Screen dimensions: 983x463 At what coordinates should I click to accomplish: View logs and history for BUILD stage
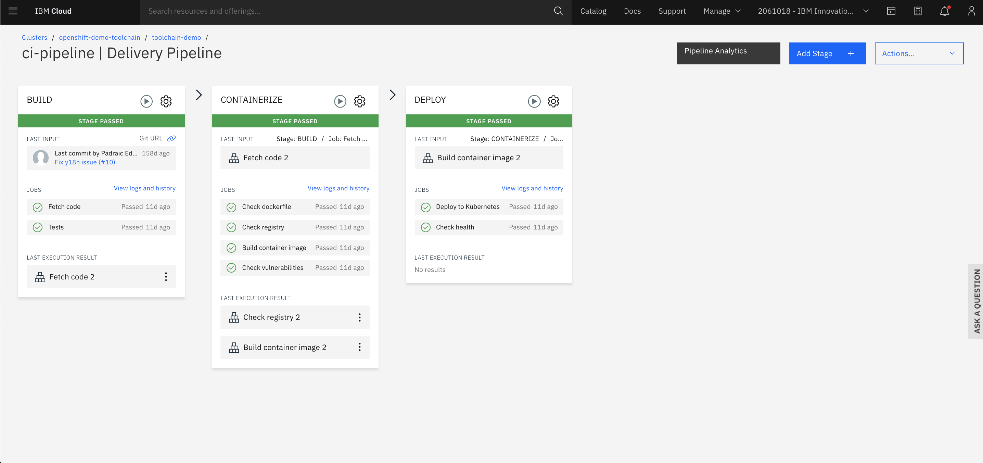[145, 188]
